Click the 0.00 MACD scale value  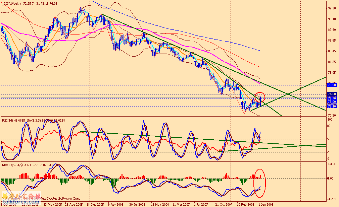pyautogui.click(x=330, y=178)
